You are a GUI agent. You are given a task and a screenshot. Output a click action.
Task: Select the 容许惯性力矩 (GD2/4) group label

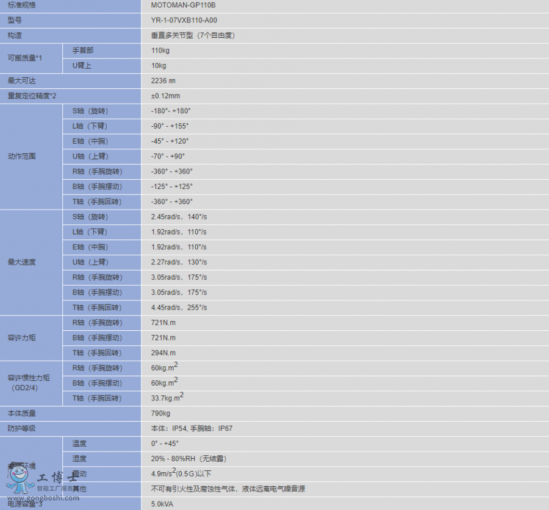click(x=29, y=383)
